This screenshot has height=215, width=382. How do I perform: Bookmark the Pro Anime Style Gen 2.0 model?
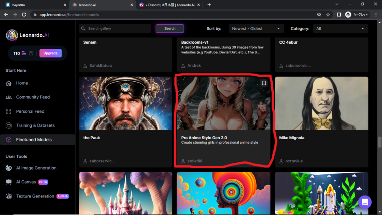(x=264, y=83)
